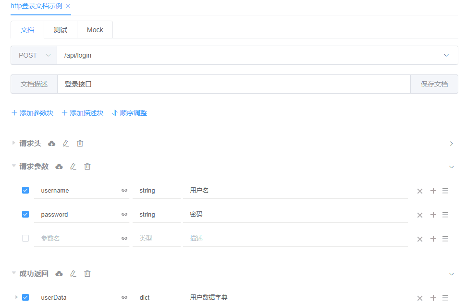Image resolution: width=466 pixels, height=305 pixels.
Task: Add a row after username with plus
Action: [433, 191]
